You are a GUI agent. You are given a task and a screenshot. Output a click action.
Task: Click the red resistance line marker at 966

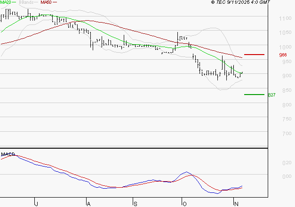coord(254,55)
